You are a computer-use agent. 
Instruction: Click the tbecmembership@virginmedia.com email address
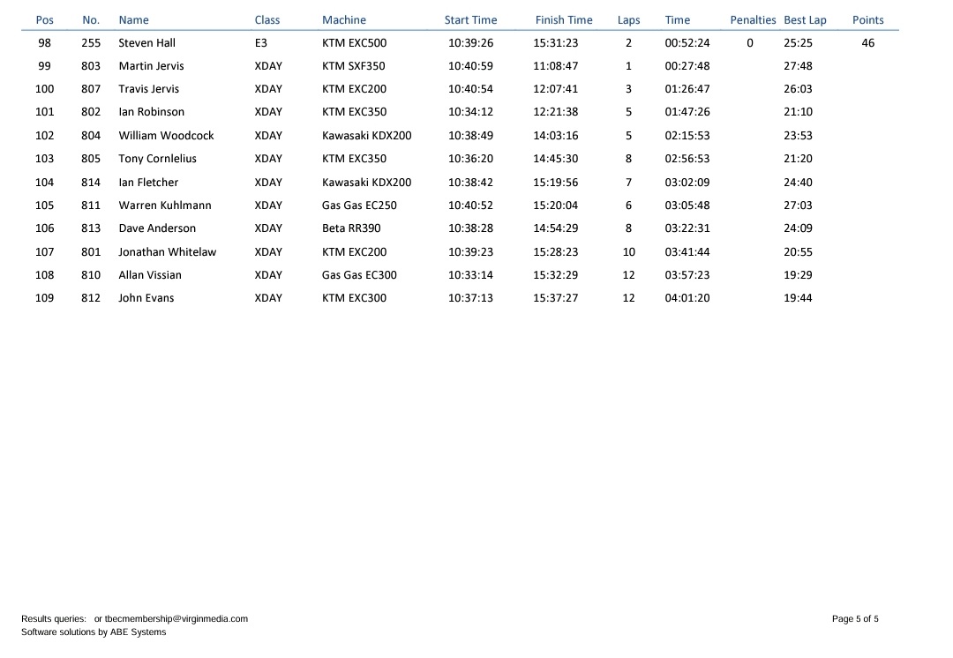[x=176, y=619]
